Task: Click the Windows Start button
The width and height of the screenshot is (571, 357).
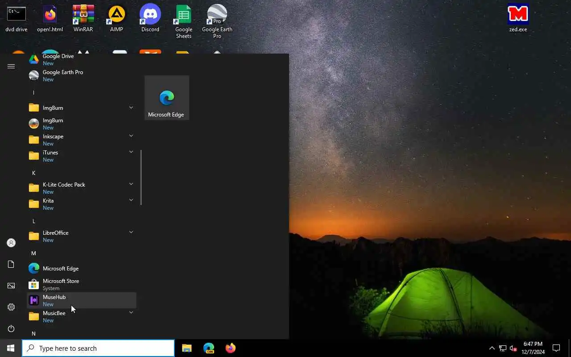Action: click(11, 348)
